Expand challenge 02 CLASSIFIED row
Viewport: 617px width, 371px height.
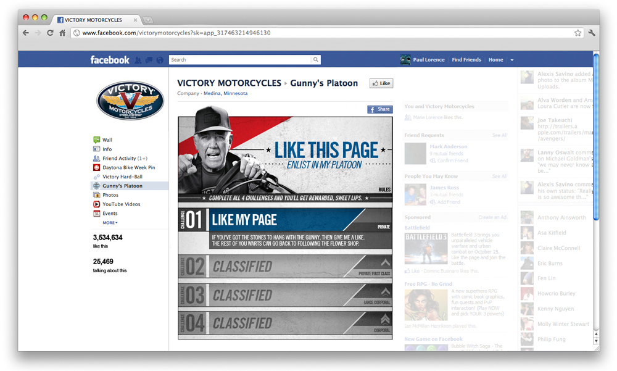click(x=285, y=267)
